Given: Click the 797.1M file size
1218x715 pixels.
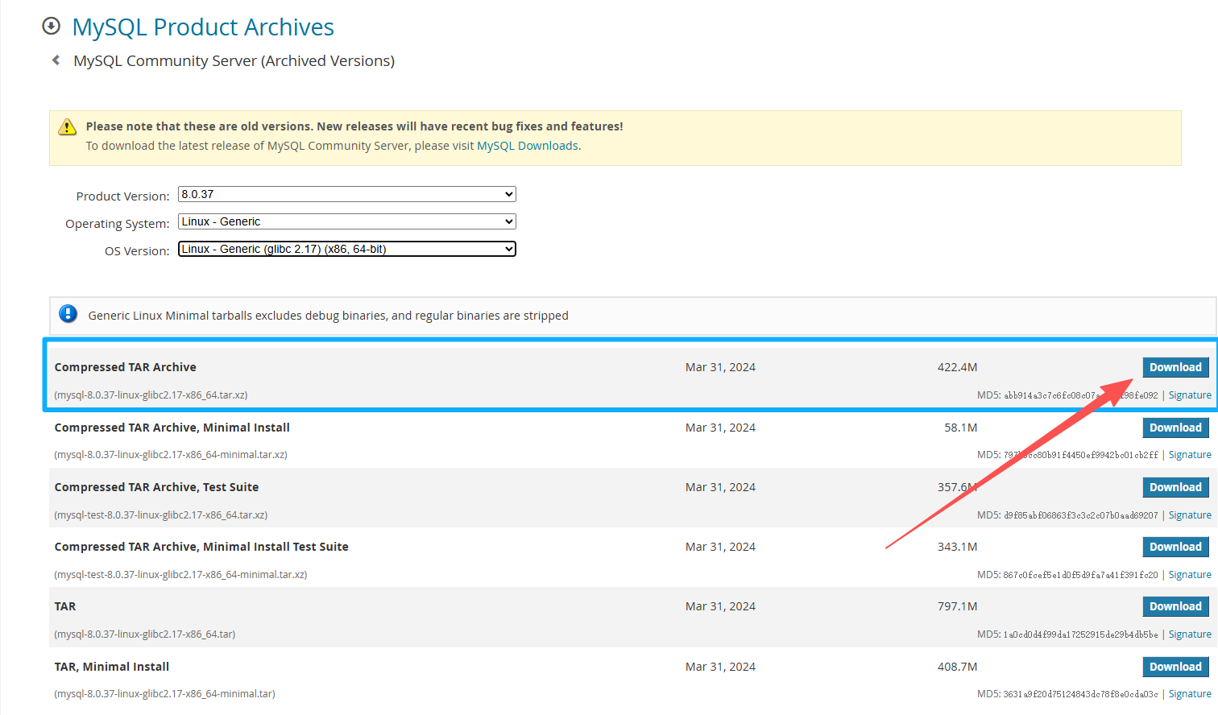Looking at the screenshot, I should coord(957,606).
